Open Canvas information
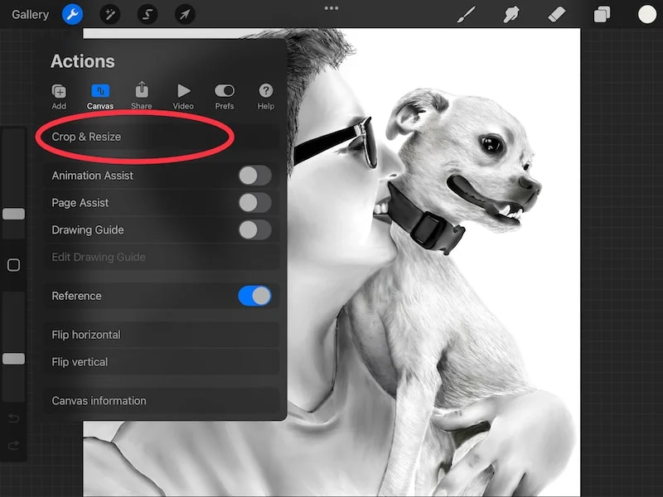Viewport: 663px width, 497px height. point(162,401)
